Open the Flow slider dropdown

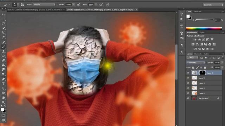pos(96,5)
